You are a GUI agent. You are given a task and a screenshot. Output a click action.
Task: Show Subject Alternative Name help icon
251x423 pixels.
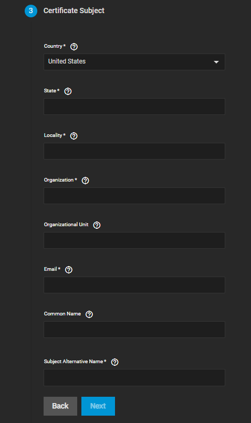pyautogui.click(x=114, y=362)
